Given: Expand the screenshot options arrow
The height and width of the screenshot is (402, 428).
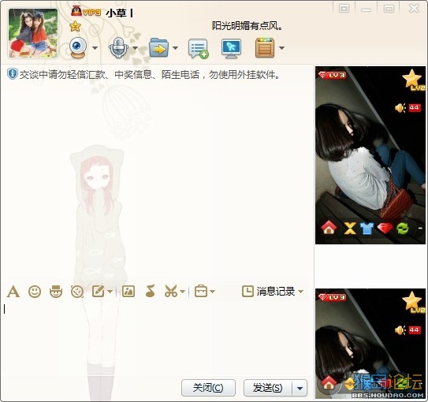Looking at the screenshot, I should tap(182, 292).
